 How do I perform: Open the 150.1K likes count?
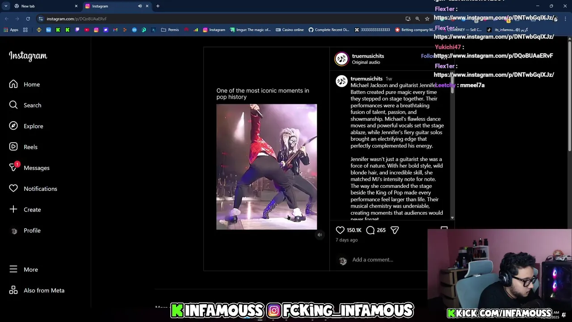(354, 230)
